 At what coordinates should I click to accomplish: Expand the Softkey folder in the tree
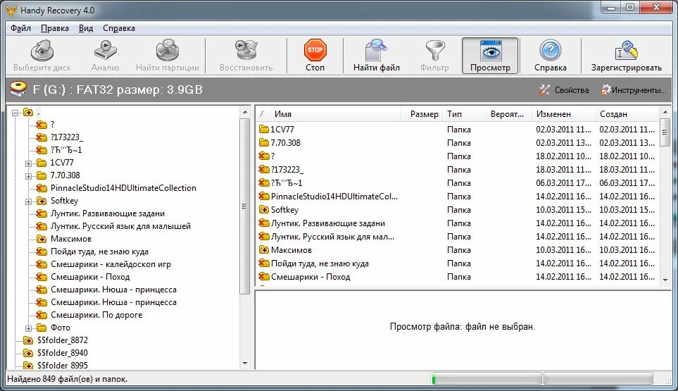29,201
